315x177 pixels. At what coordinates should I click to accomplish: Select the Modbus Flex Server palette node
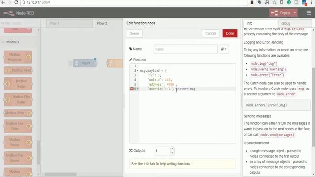click(x=18, y=158)
